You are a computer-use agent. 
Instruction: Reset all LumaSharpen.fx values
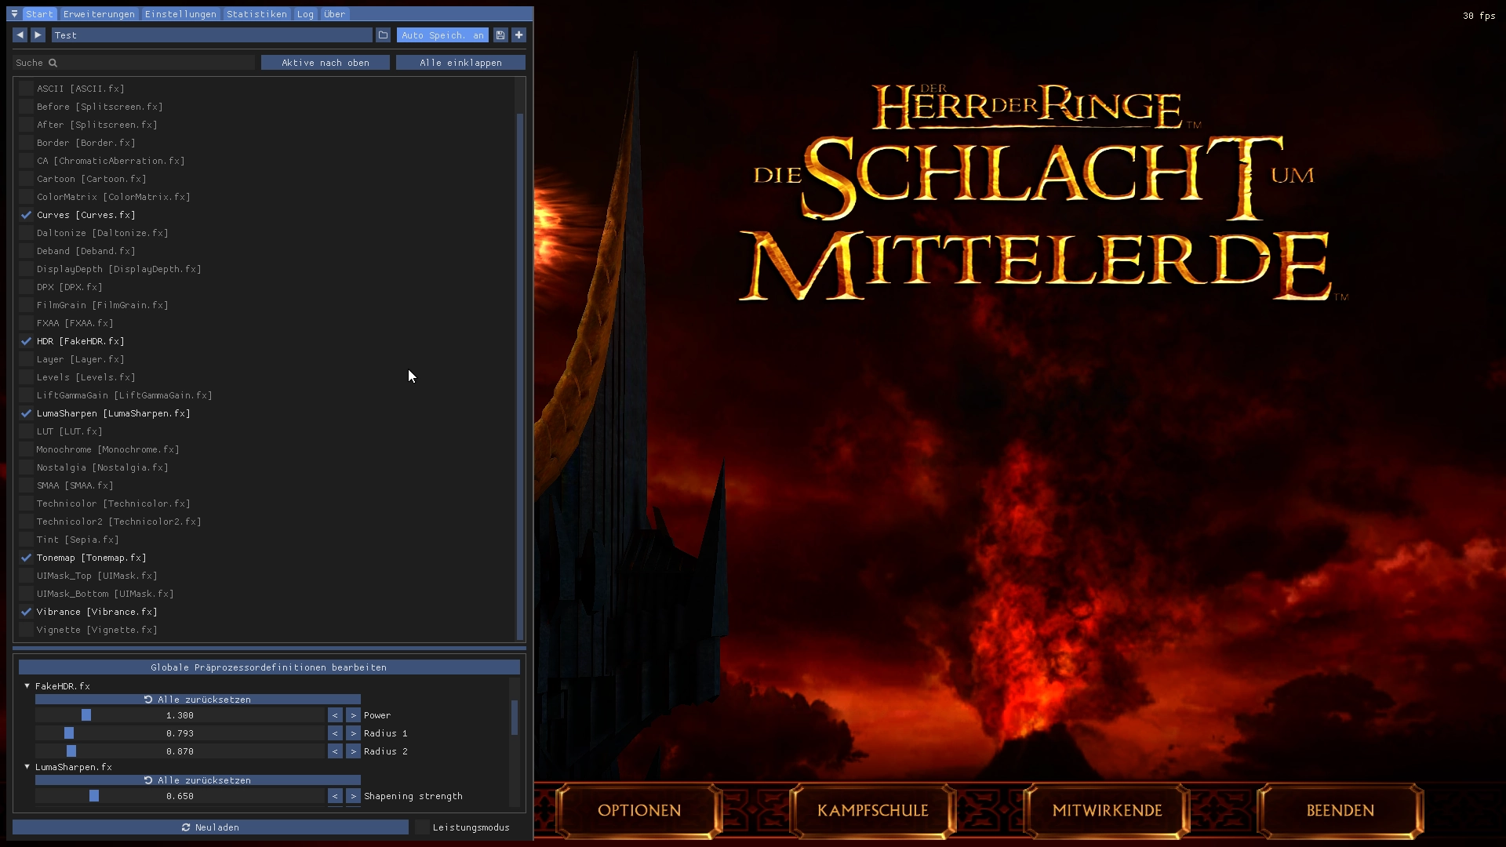coord(198,780)
